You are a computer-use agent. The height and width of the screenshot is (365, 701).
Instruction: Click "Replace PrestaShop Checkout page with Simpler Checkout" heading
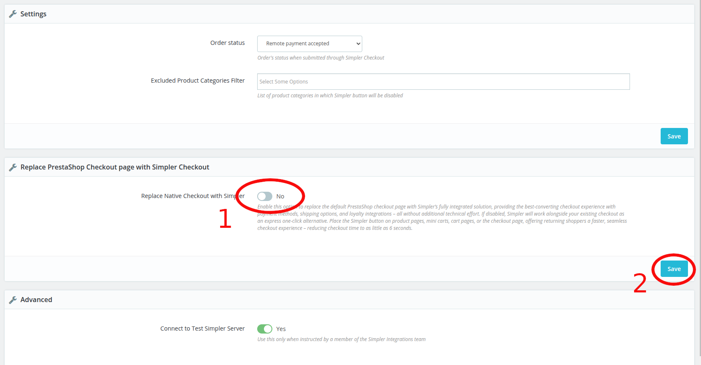115,167
